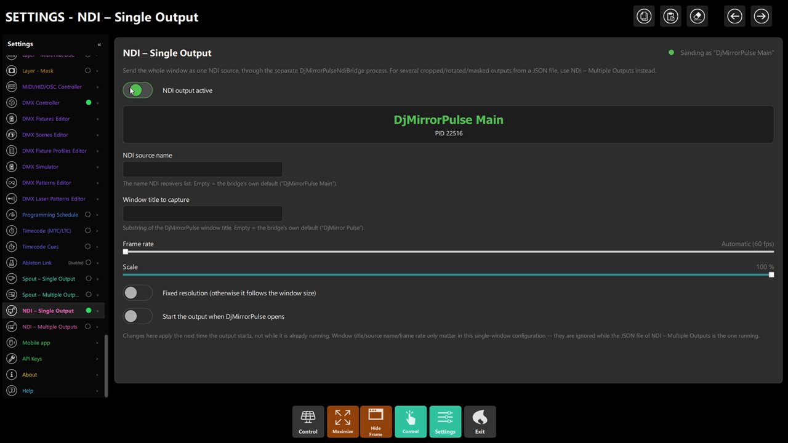Click the Mobile app phone icon
The width and height of the screenshot is (788, 443).
point(11,343)
